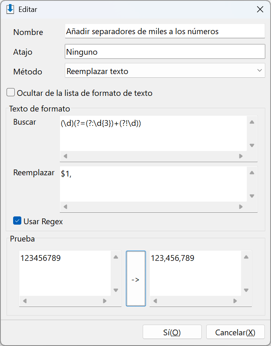
Task: Uncheck the Usar Regex checkbox
Action: pyautogui.click(x=17, y=221)
